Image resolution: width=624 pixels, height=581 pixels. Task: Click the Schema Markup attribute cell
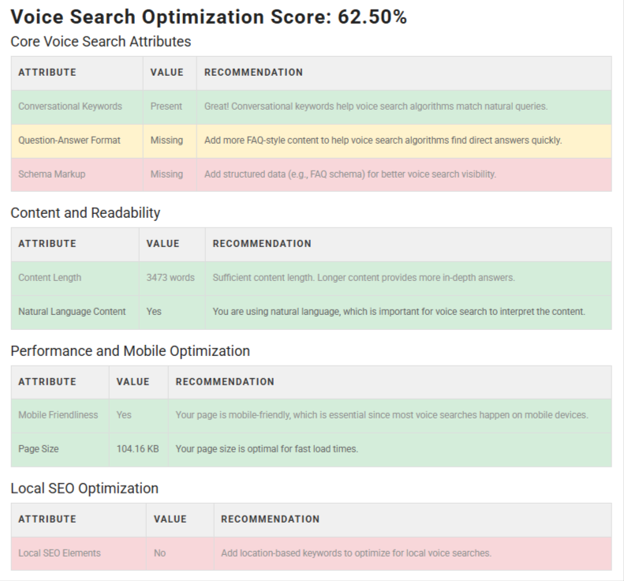51,174
